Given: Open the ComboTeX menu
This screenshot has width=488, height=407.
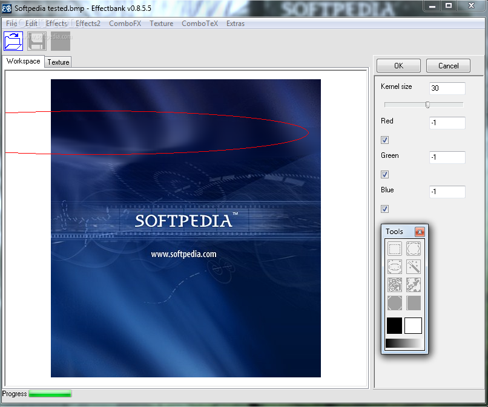Looking at the screenshot, I should (200, 24).
